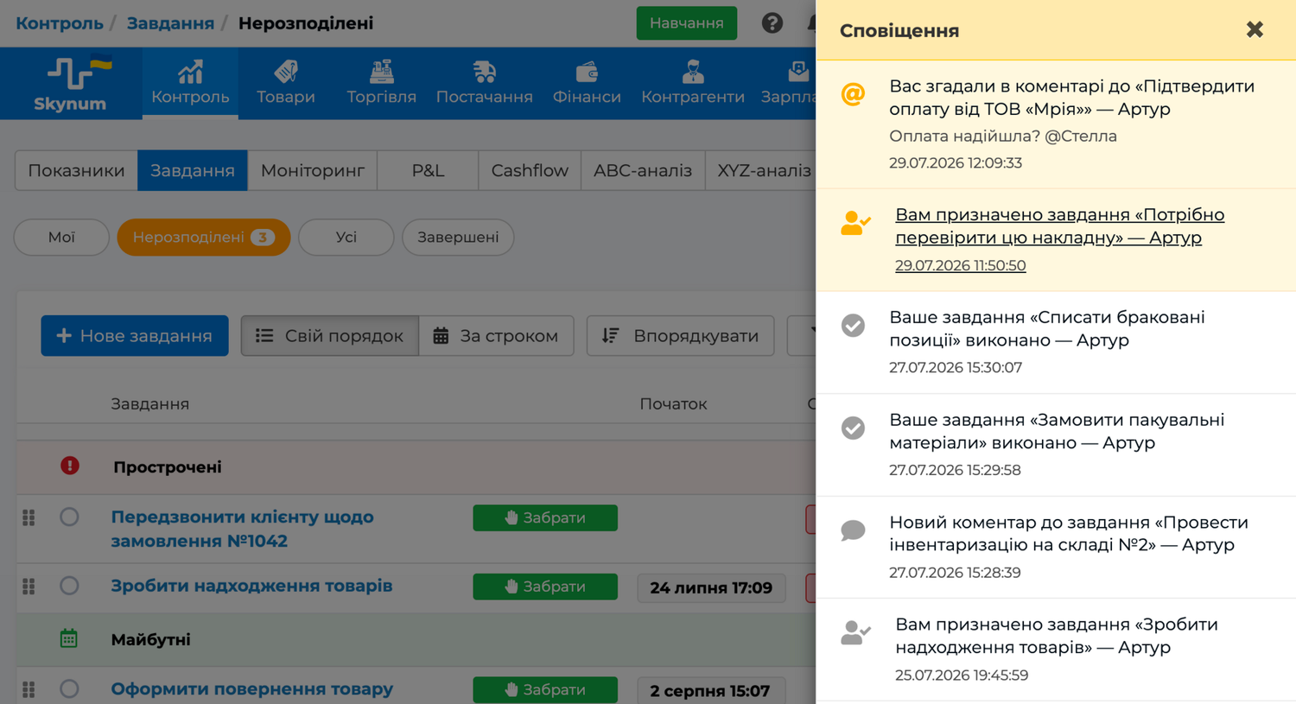
Task: Grab drag handle of «Передзвонити клієнту» task
Action: (29, 517)
